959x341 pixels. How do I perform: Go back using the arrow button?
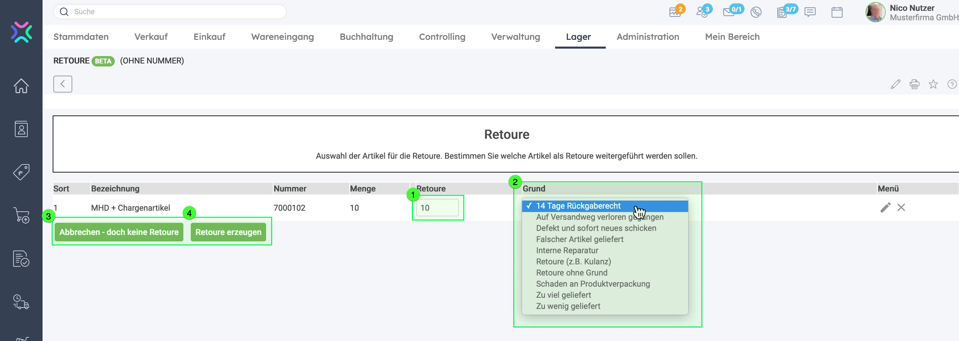click(62, 84)
